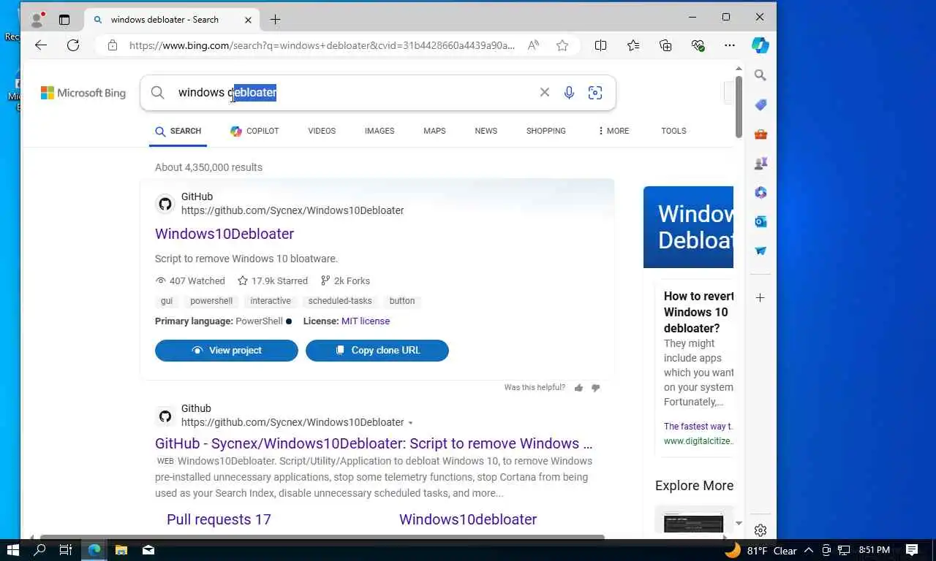This screenshot has height=561, width=936.
Task: Select the interactive topic tag
Action: 271,301
